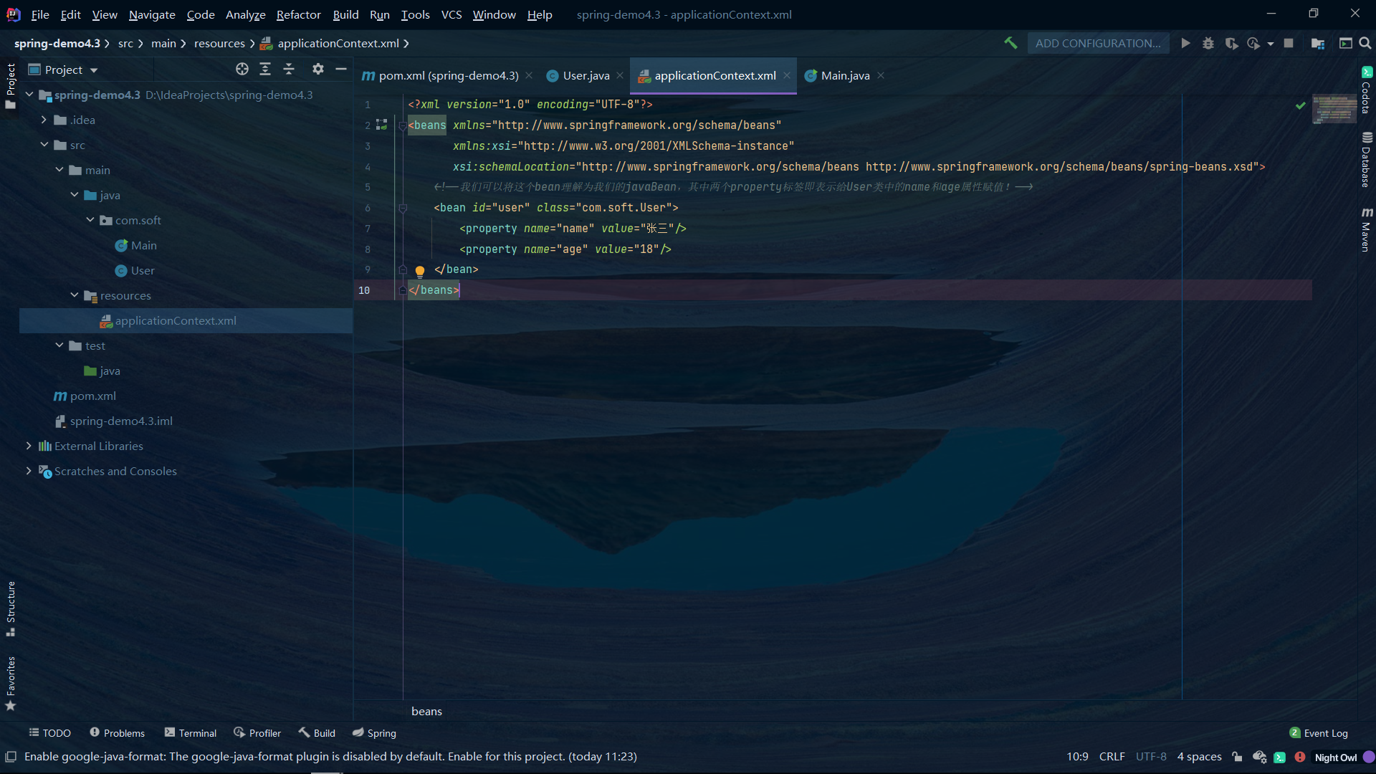The height and width of the screenshot is (774, 1376).
Task: Click the Stop square button
Action: pyautogui.click(x=1289, y=43)
